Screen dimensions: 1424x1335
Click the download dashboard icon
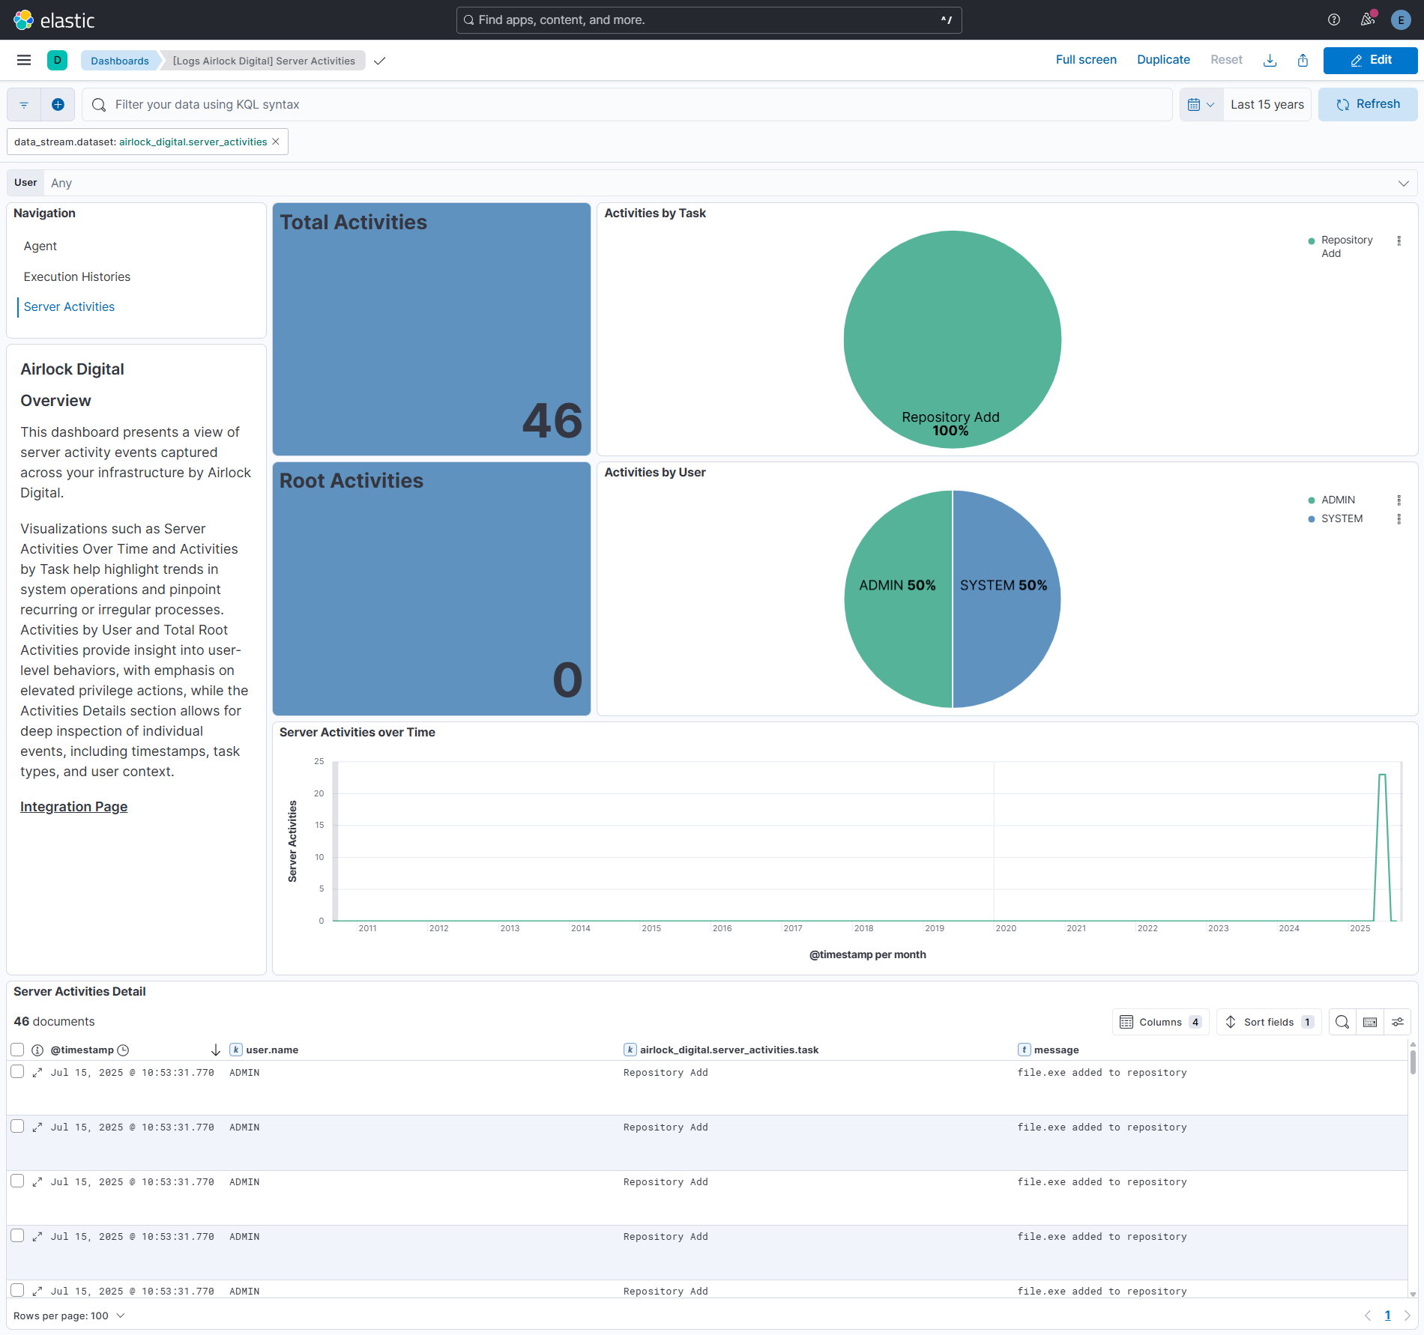(x=1270, y=60)
